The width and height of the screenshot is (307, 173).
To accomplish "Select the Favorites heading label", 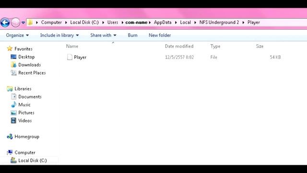I will 24,49.
